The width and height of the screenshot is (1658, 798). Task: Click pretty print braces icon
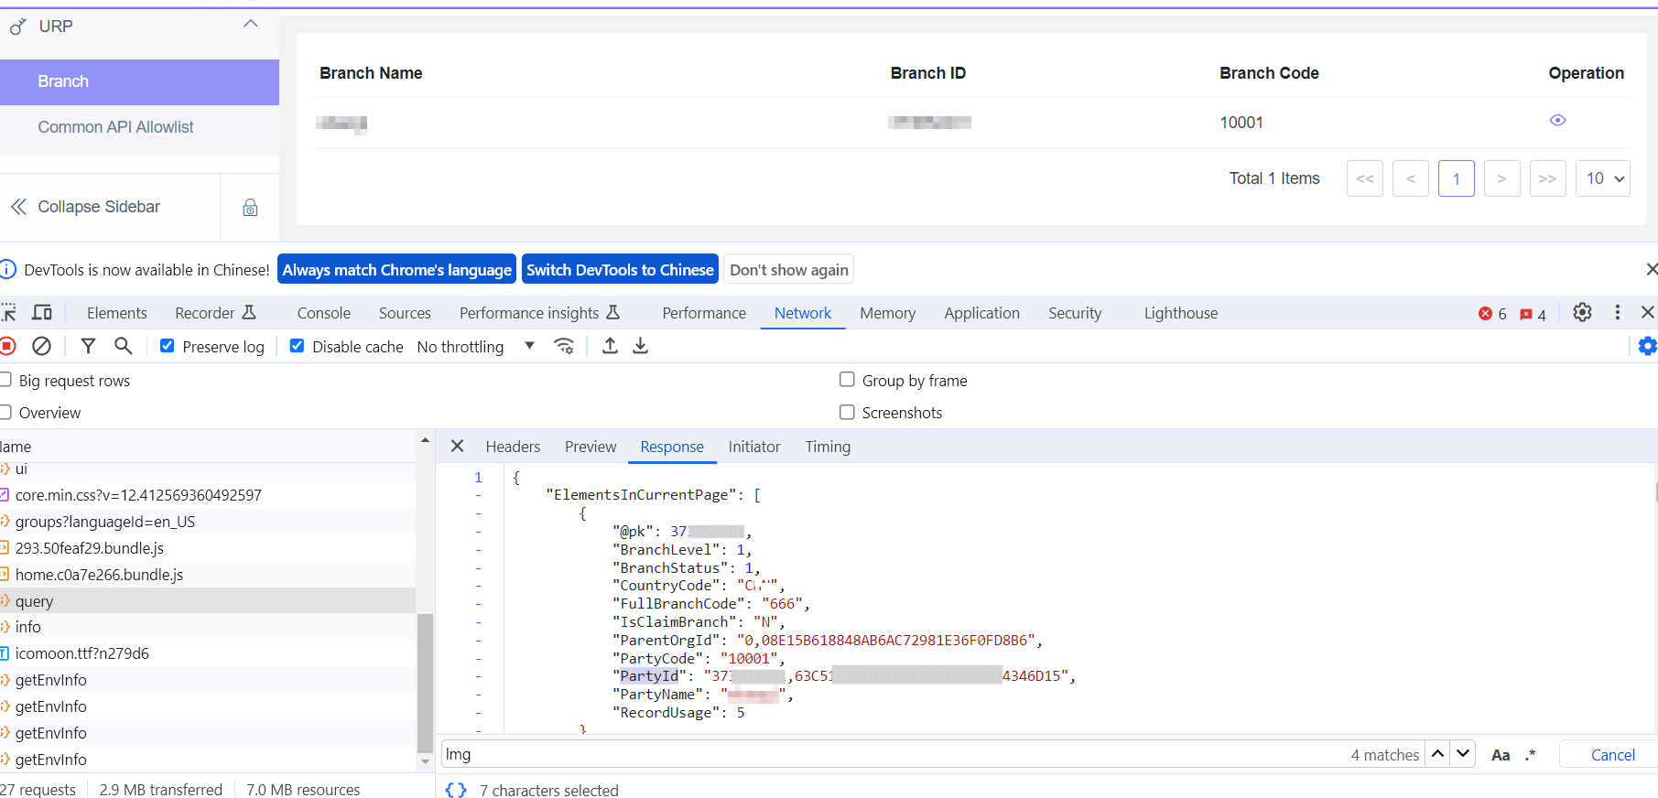click(x=456, y=790)
